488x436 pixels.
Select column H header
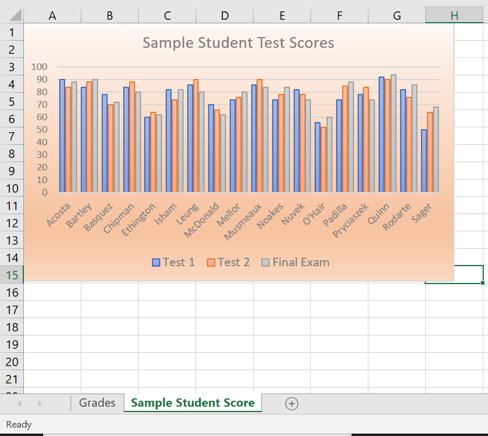pyautogui.click(x=454, y=16)
